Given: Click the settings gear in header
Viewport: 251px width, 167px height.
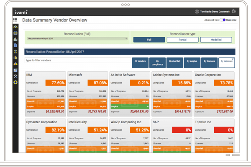Looking at the screenshot, I should tap(234, 11).
